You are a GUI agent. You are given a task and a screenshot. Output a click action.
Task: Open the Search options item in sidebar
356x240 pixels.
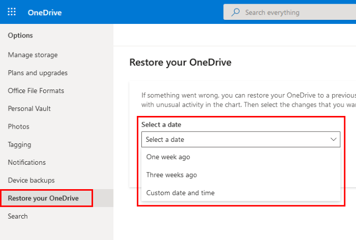tap(18, 216)
